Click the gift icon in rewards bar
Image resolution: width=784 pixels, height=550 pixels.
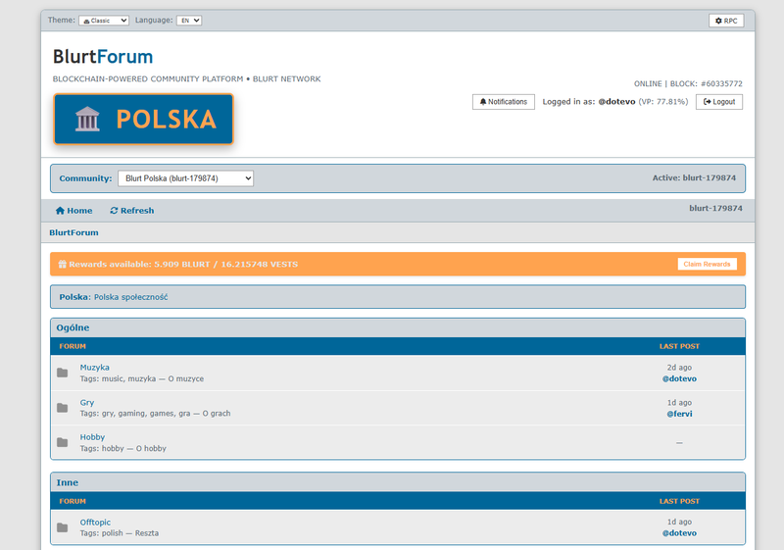pyautogui.click(x=62, y=264)
